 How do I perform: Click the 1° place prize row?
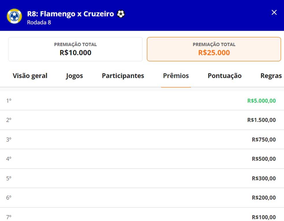pos(142,101)
